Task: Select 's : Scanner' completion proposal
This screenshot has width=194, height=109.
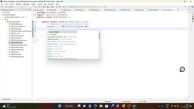Action: (53, 34)
